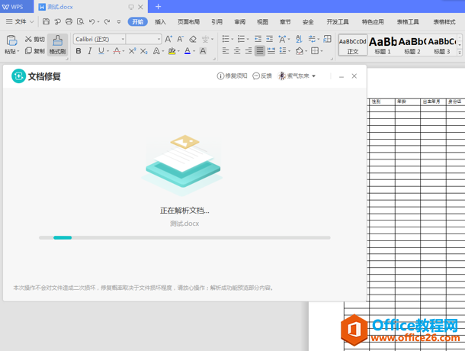Open user account 紫气东来 menu
The image size is (465, 351).
click(x=297, y=76)
